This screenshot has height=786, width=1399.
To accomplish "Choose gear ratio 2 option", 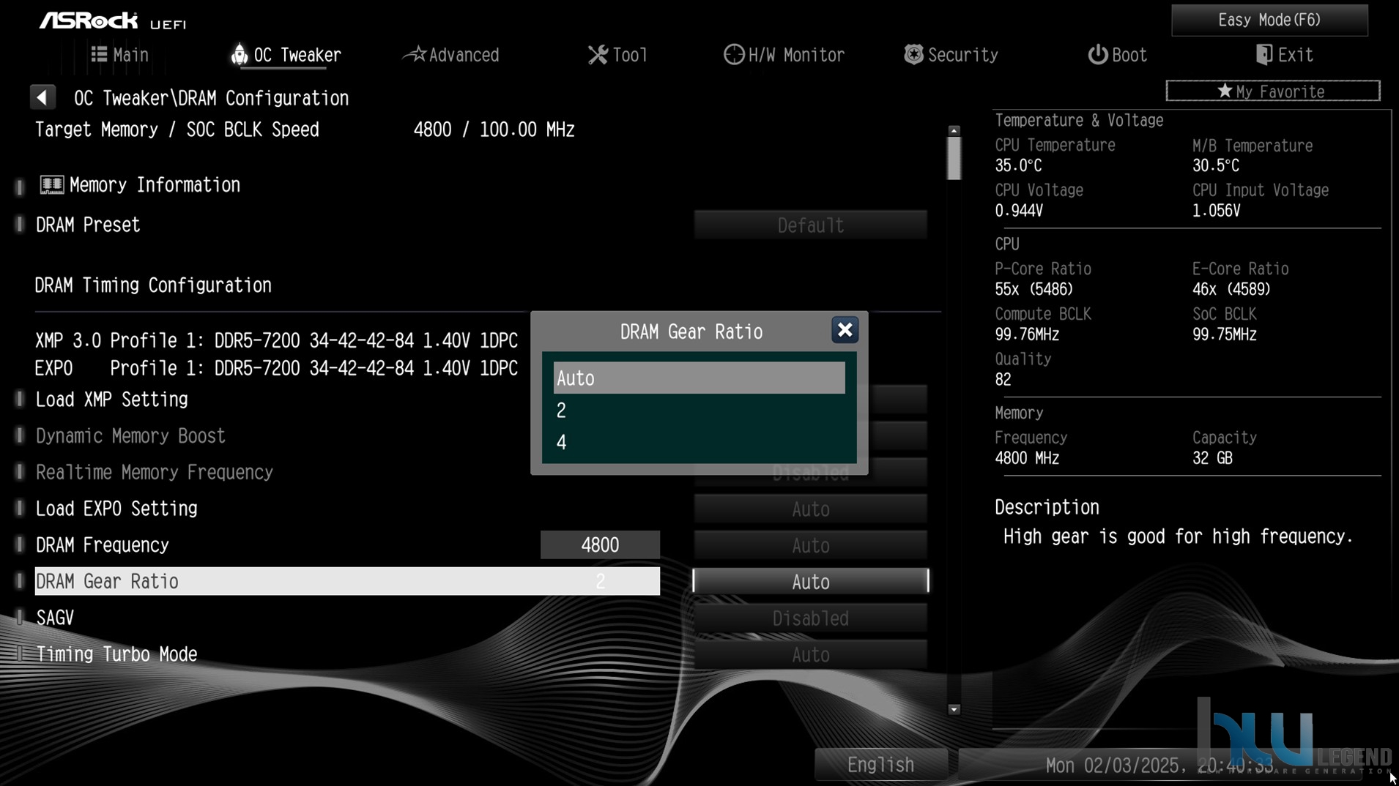I will tap(699, 411).
